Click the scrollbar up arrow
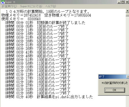129x107 pixels. tap(127, 11)
